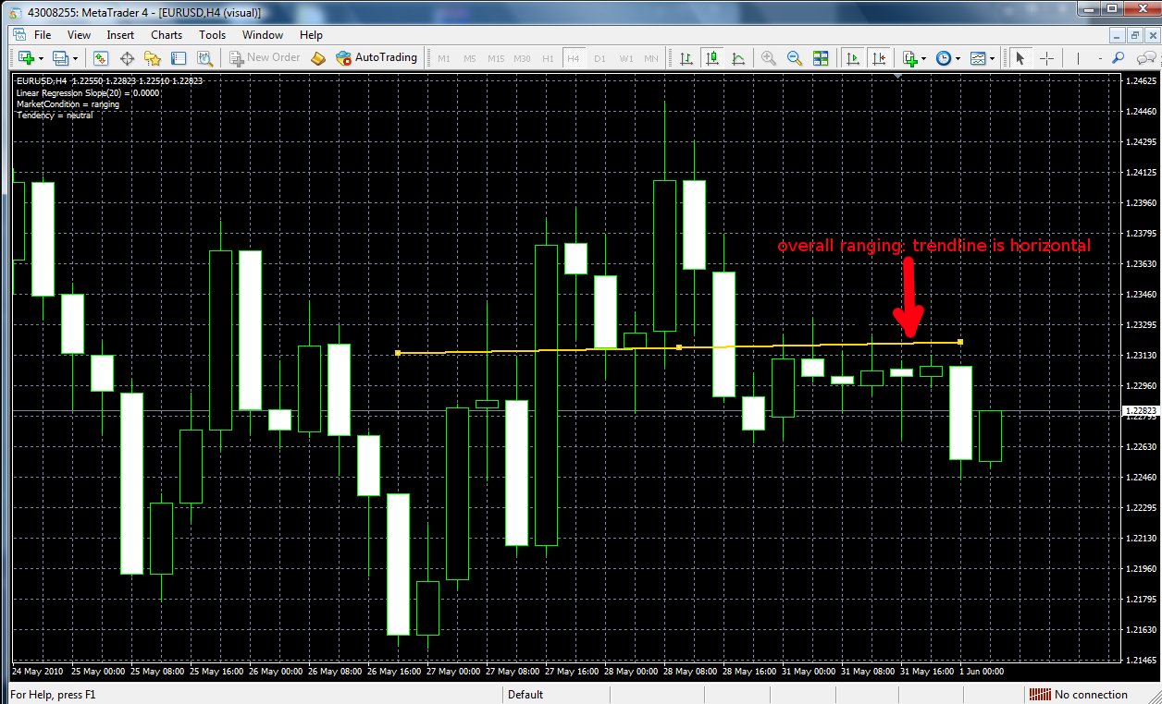
Task: Click the Zoom Out magnifier icon
Action: click(794, 57)
